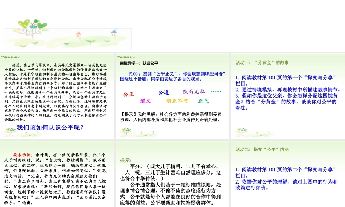Open the underlined 剧本示例 link
The height and width of the screenshot is (207, 345).
(22, 155)
